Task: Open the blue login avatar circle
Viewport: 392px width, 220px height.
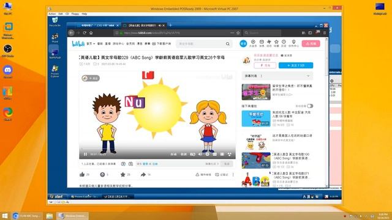Action: click(243, 43)
